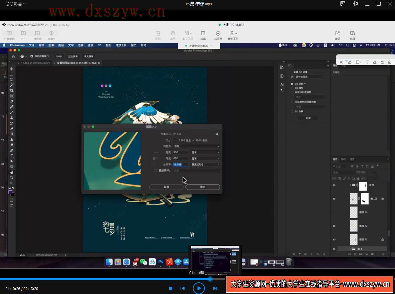Screen dimensions: 395x294
Task: Select the 3D Model radio option
Action: point(292,88)
